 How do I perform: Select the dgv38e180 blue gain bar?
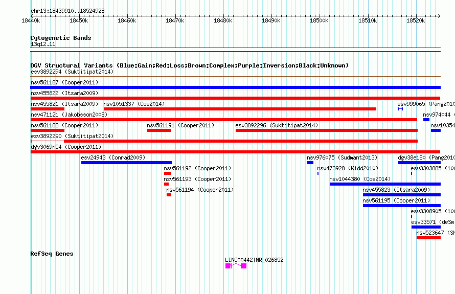pos(419,163)
